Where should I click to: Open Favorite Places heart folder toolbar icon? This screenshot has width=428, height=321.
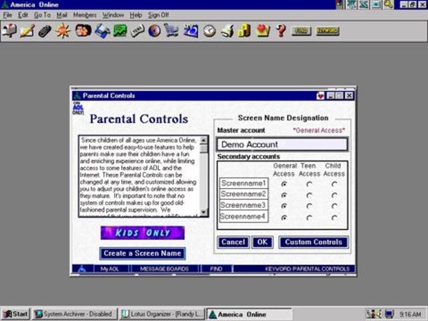263,31
